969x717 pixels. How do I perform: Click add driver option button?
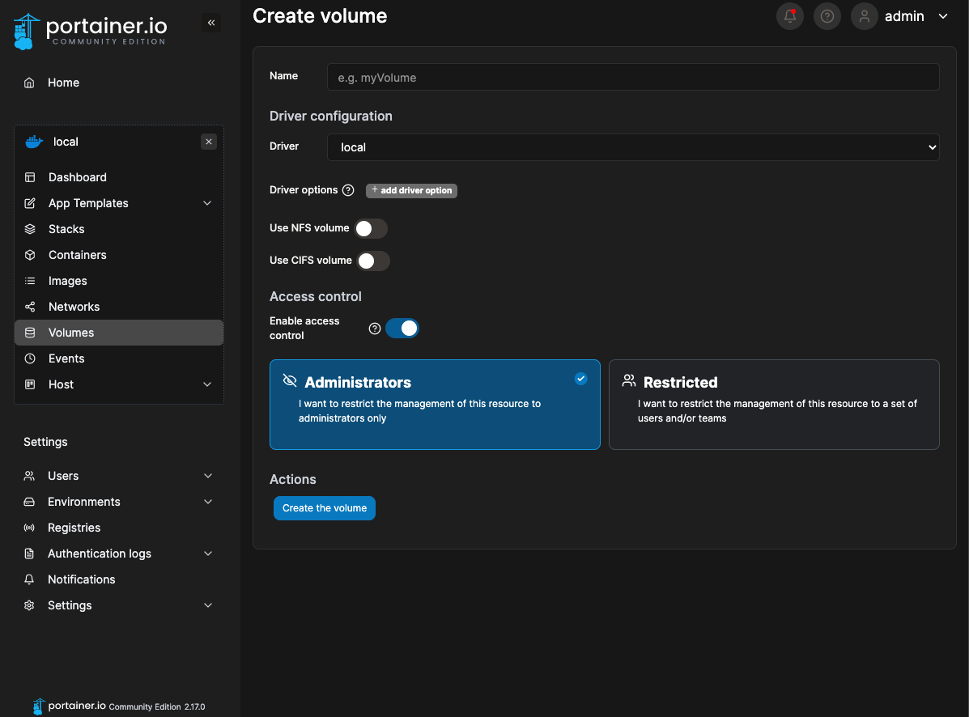(x=411, y=191)
